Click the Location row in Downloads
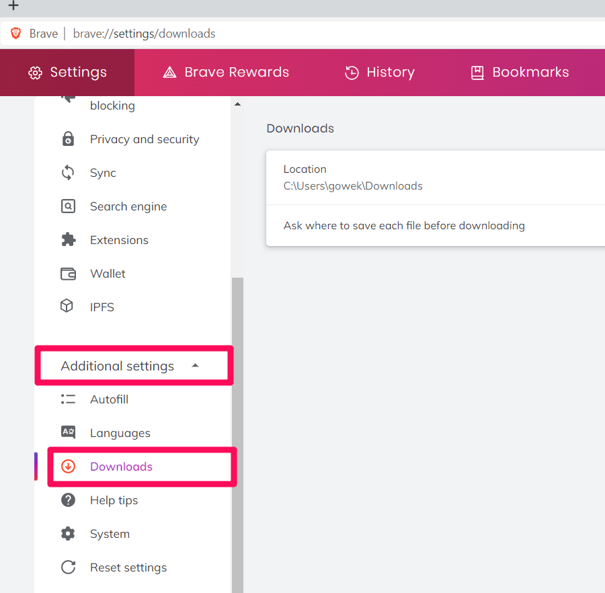605x593 pixels. pos(436,178)
